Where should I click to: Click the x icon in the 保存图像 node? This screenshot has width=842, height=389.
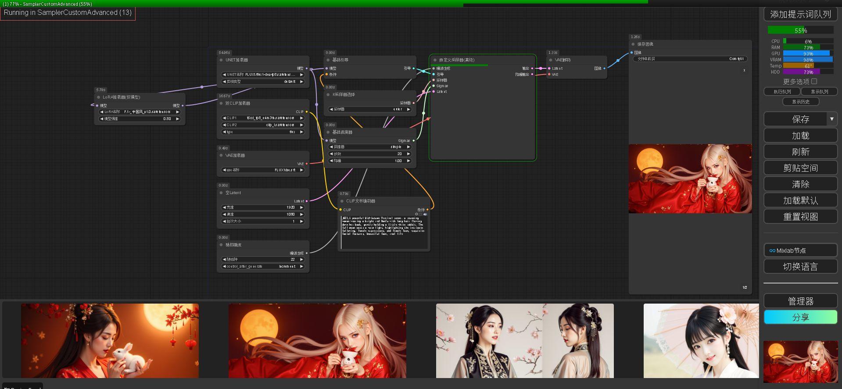(744, 70)
